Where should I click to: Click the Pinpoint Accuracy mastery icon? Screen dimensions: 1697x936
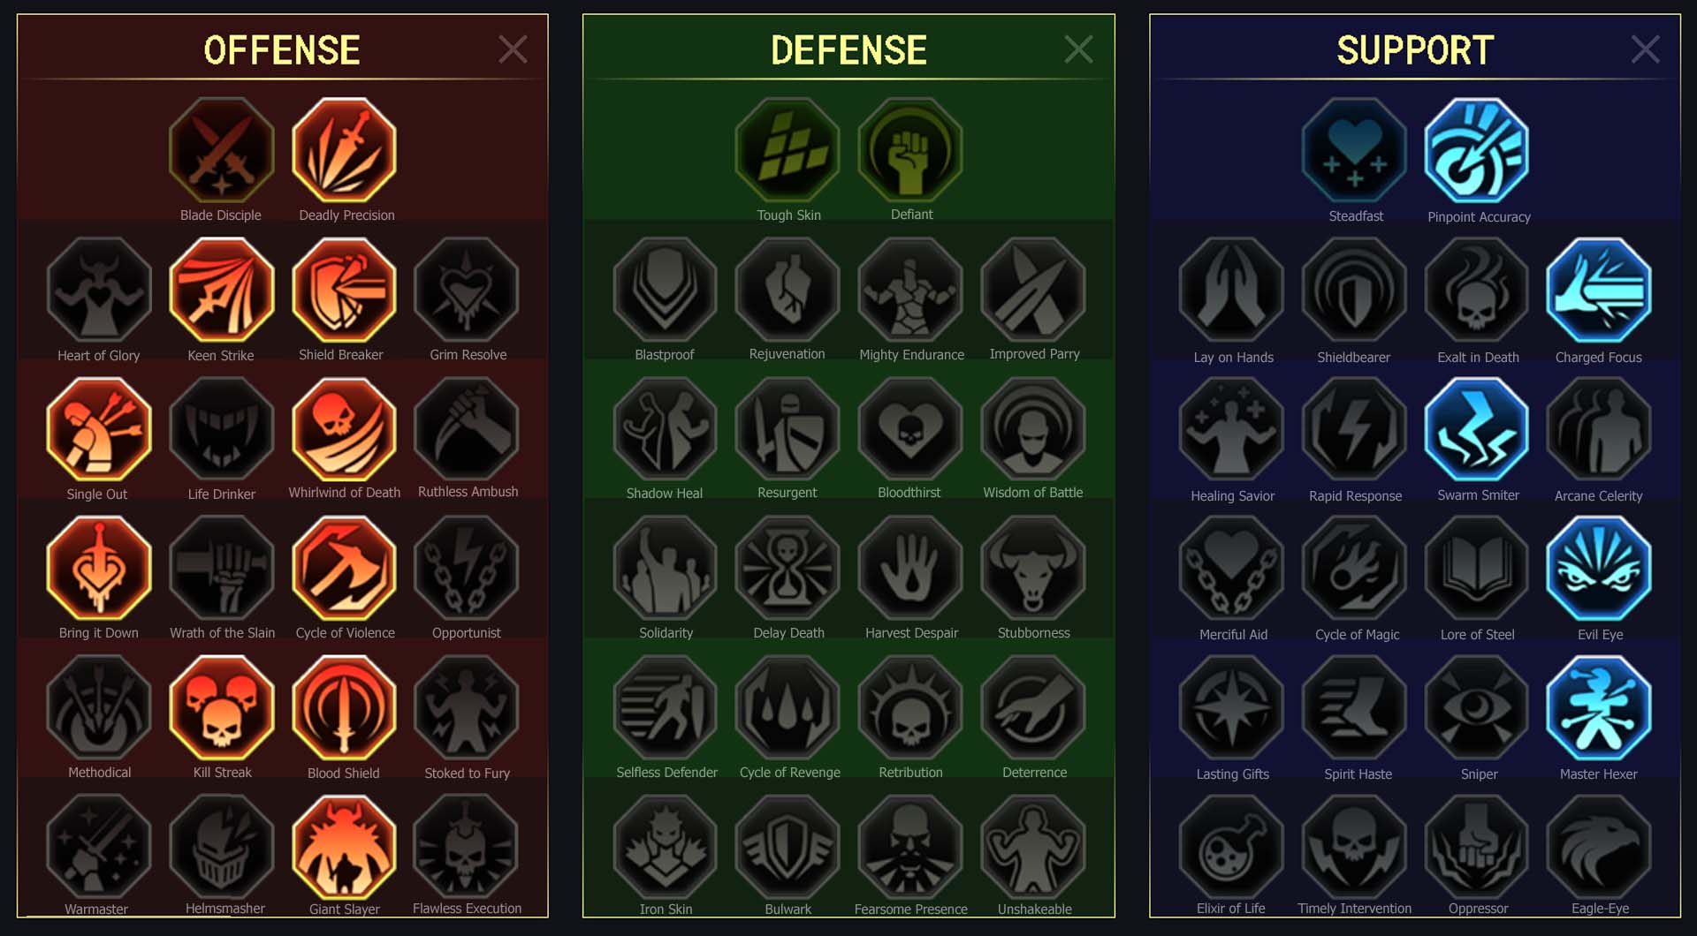(1477, 150)
